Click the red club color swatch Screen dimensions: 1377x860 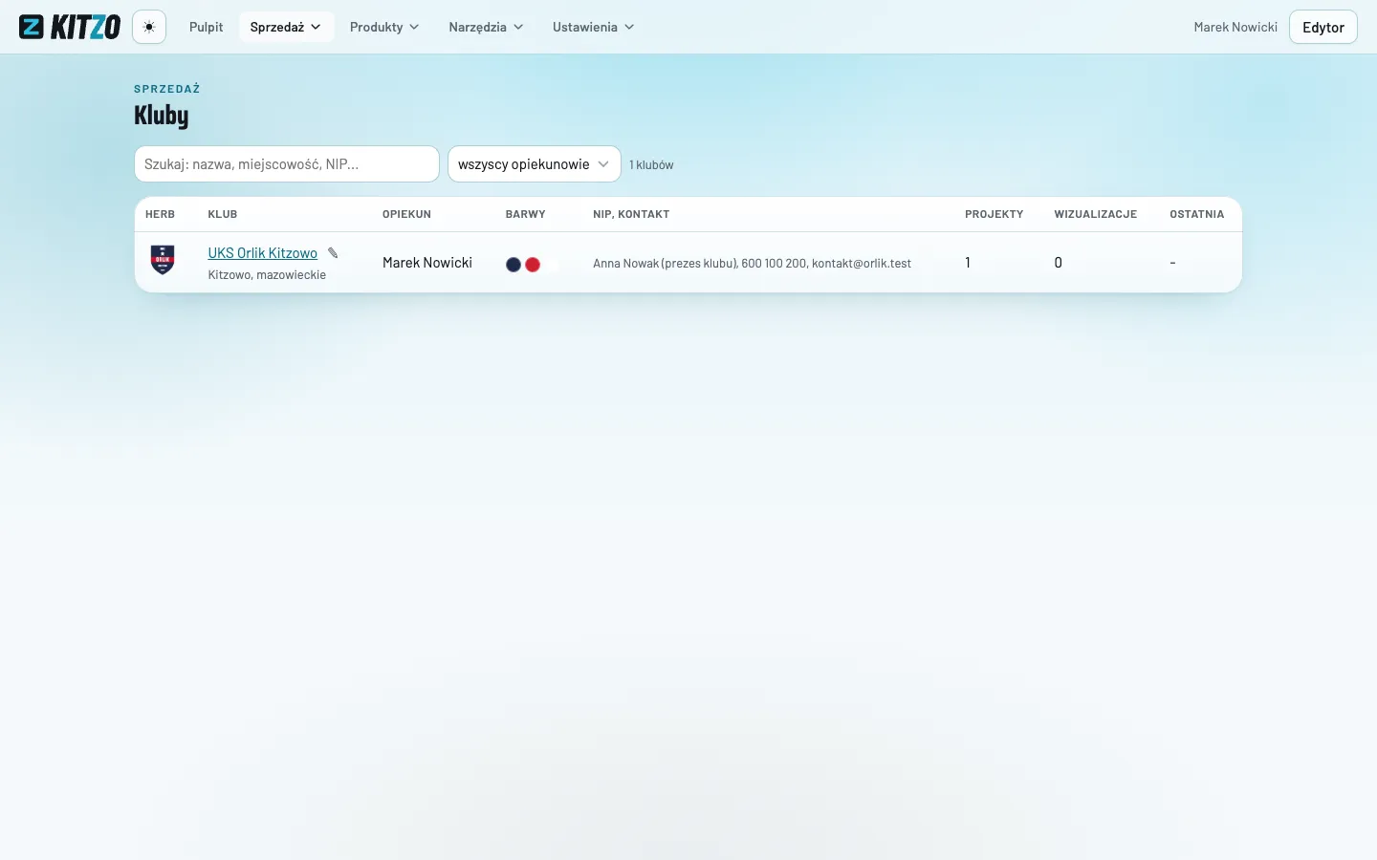point(533,265)
